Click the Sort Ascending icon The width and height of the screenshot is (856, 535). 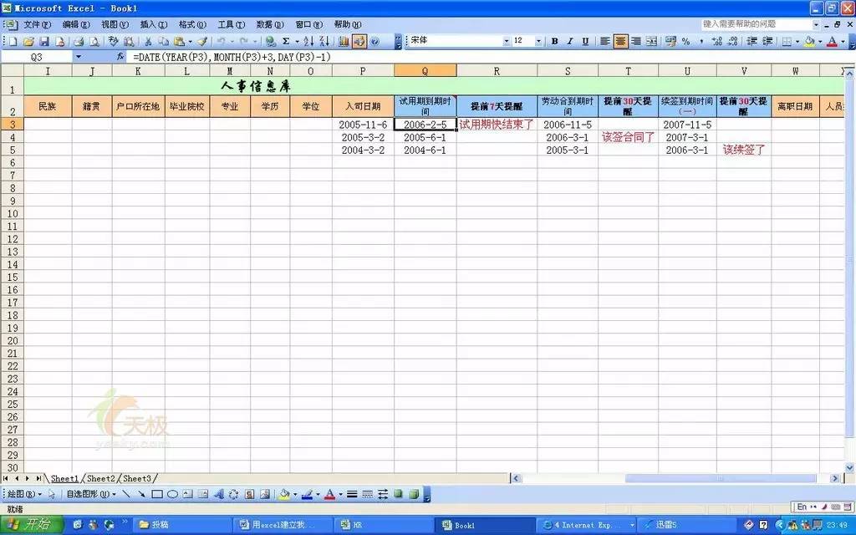coord(308,41)
